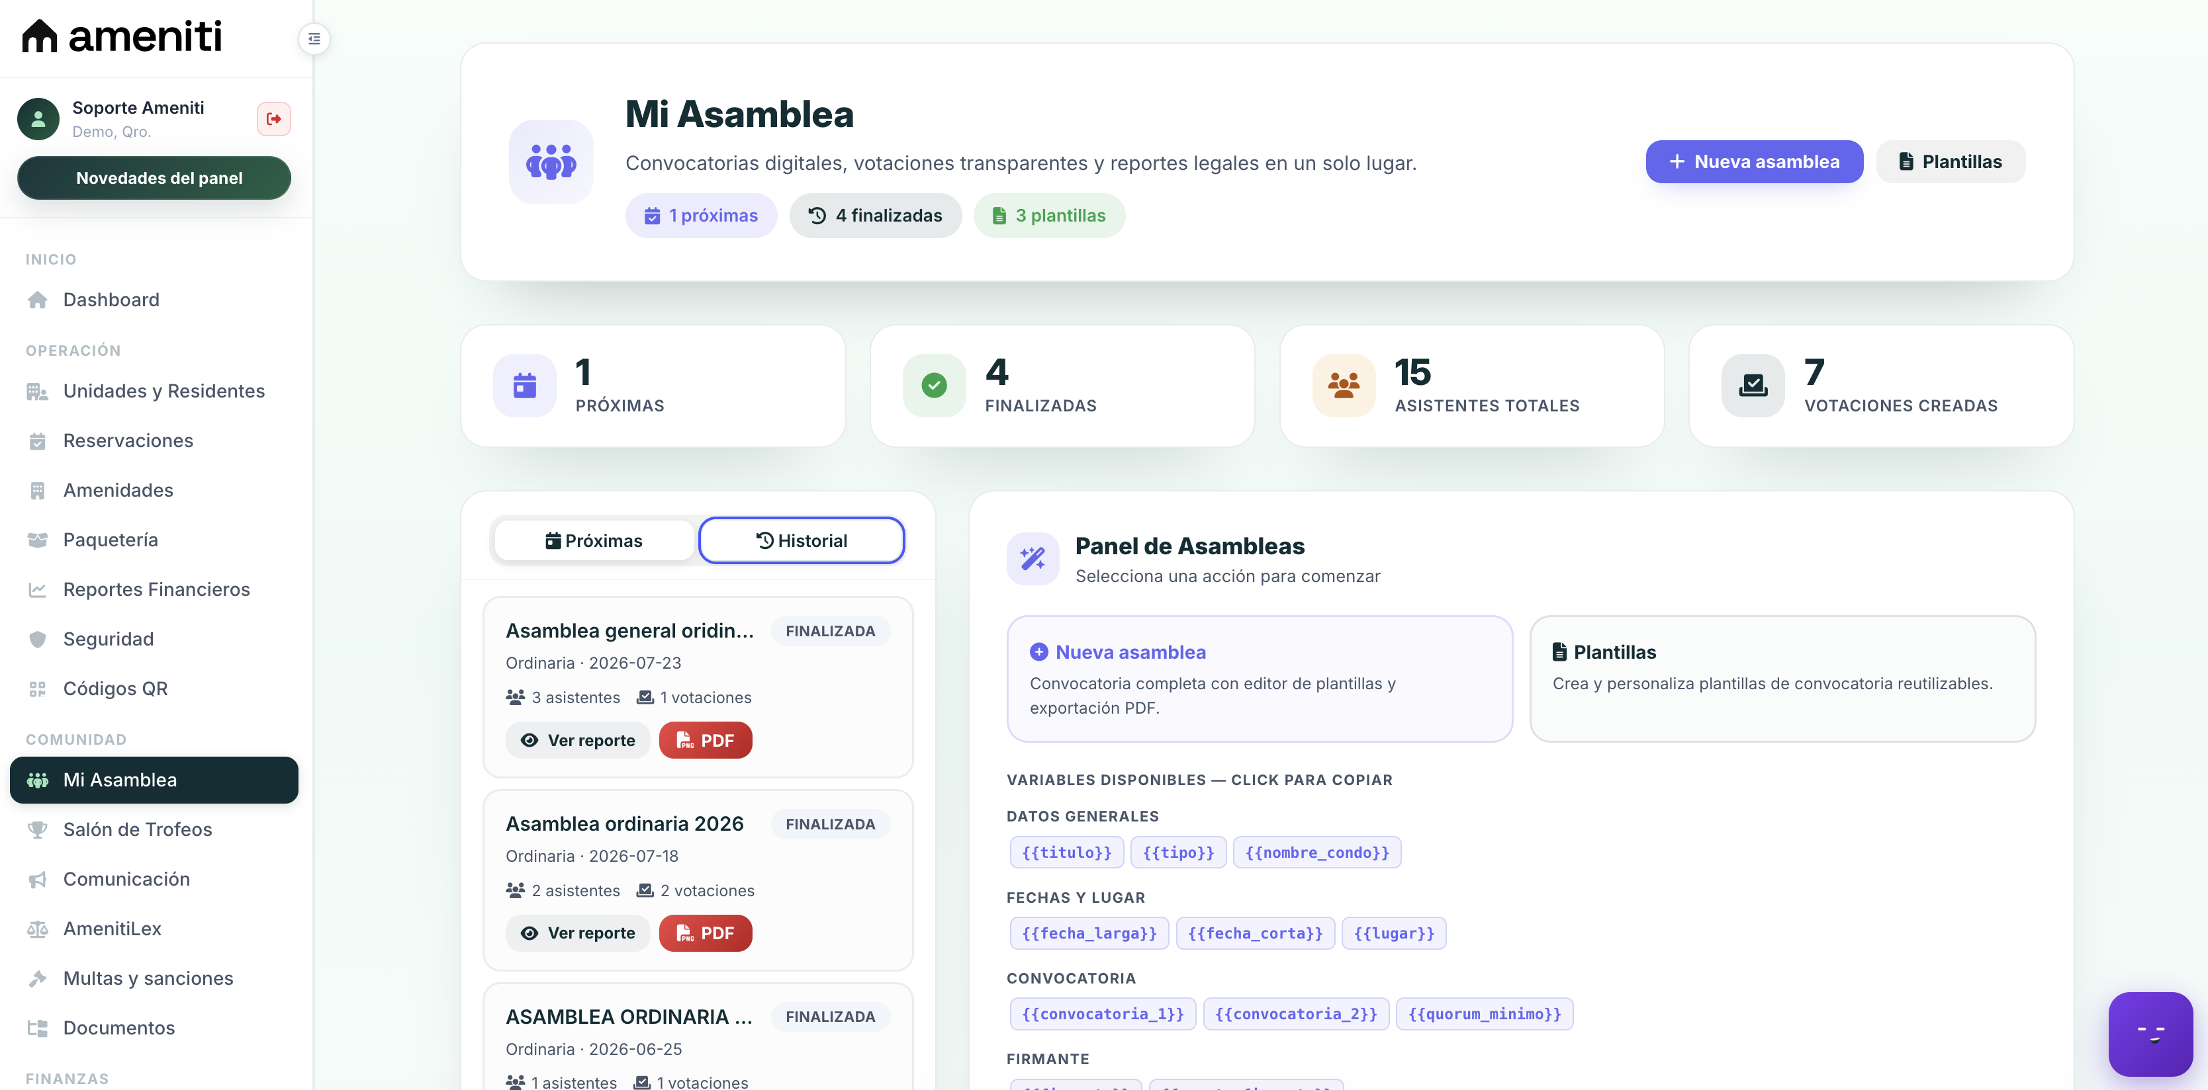Switch to the Próximas tab
The height and width of the screenshot is (1090, 2208).
click(x=594, y=540)
